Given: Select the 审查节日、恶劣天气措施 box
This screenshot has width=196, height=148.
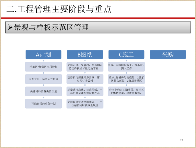Looking at the screenshot, I should (x=43, y=79).
